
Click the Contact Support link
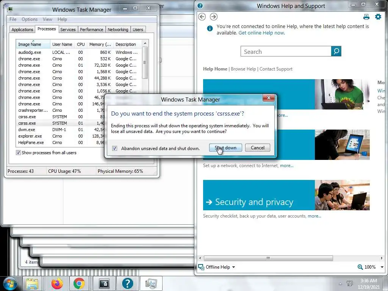point(276,69)
